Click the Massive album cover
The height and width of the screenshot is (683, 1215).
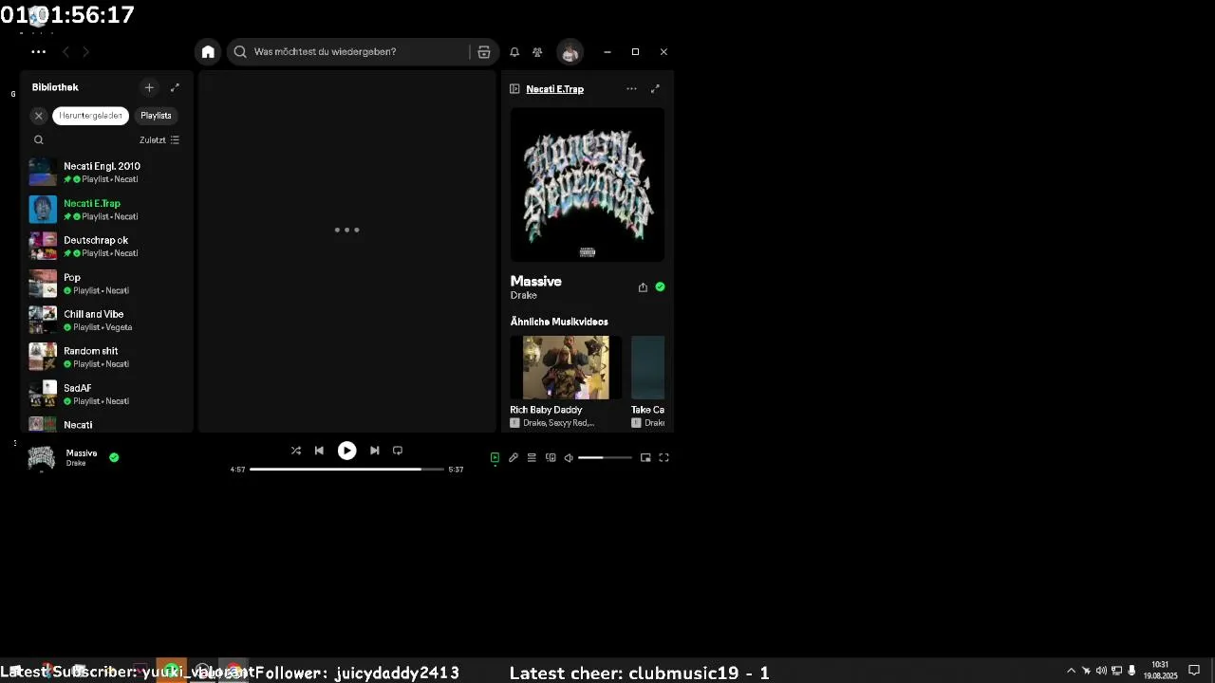click(588, 185)
